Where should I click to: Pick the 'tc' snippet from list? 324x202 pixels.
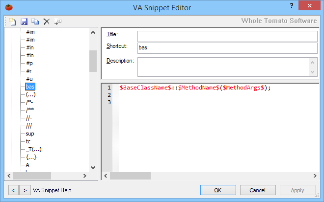[28, 141]
